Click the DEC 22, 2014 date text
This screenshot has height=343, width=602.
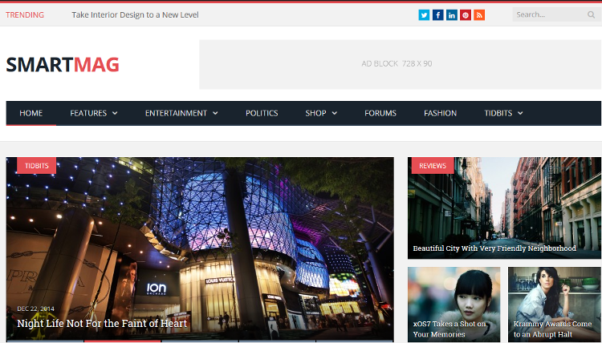pyautogui.click(x=35, y=309)
